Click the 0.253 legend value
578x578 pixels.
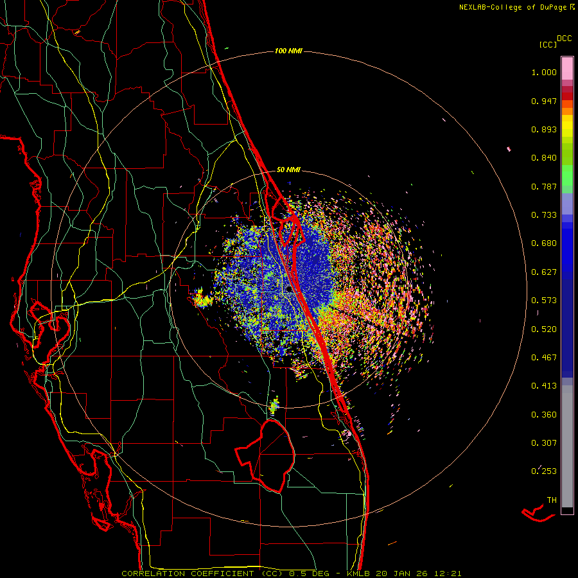[x=544, y=471]
